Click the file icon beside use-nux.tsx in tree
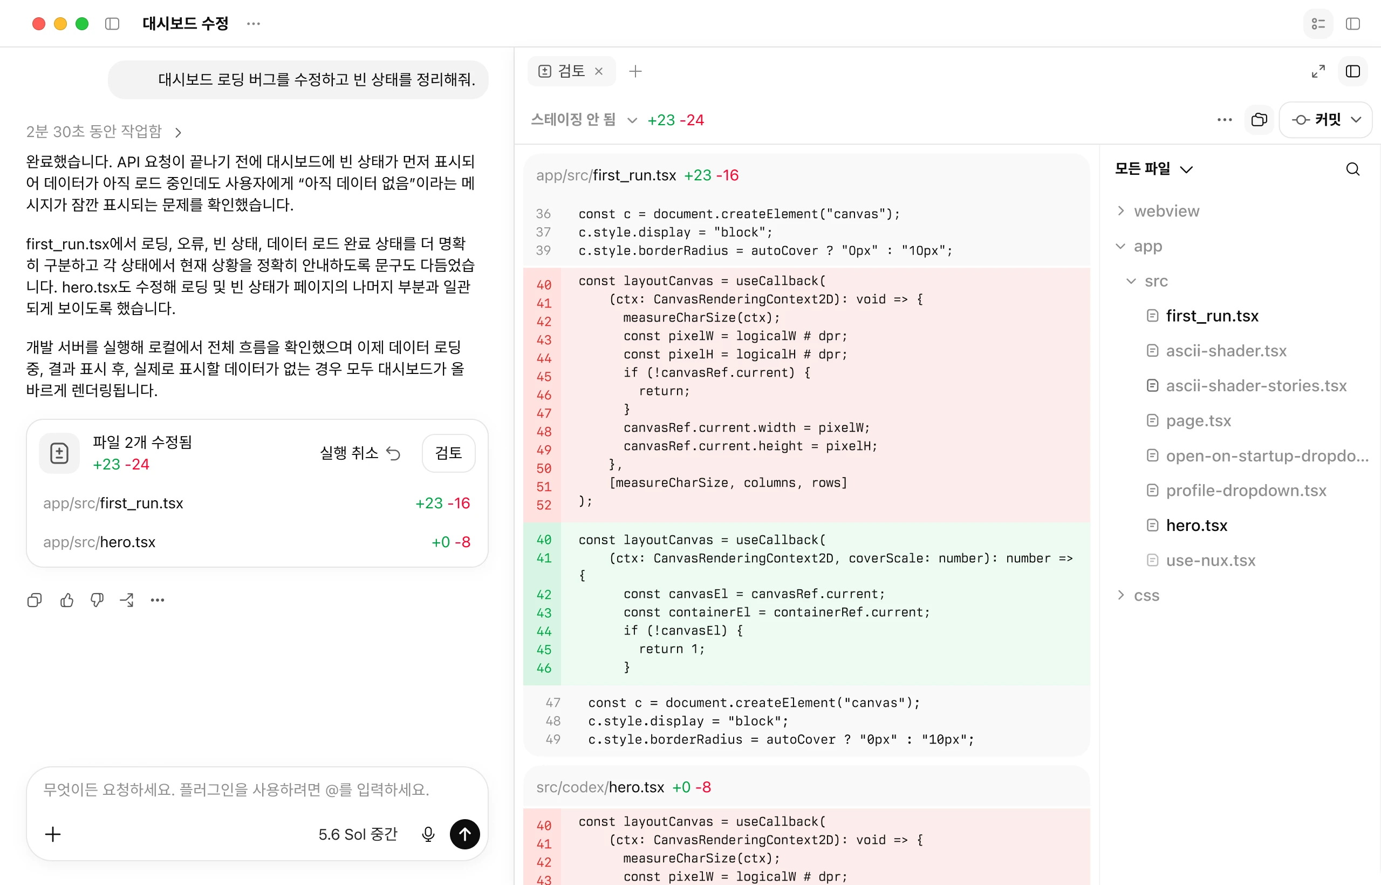 pos(1152,560)
